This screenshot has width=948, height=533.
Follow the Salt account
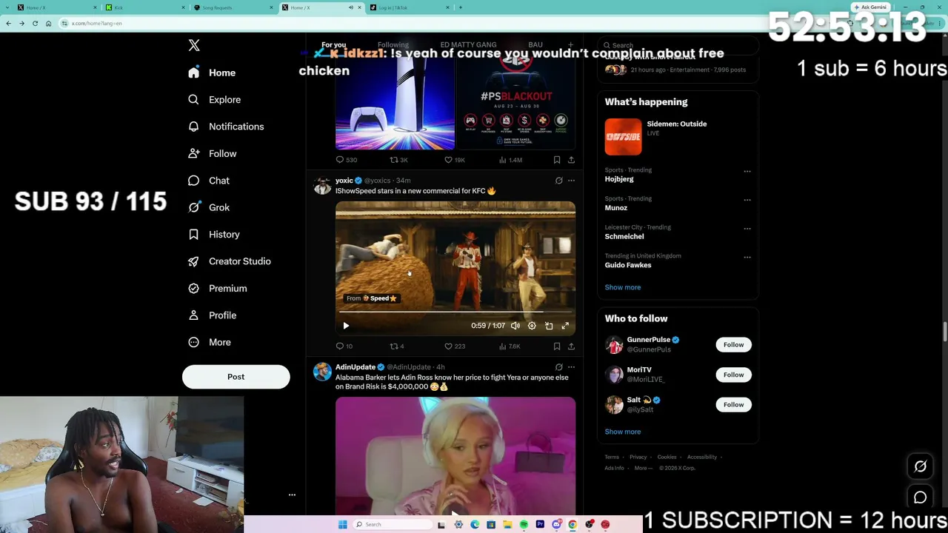(733, 405)
